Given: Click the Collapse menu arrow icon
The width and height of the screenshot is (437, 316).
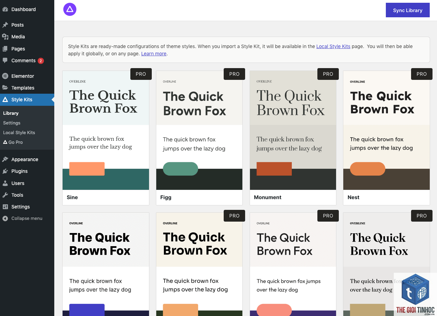Looking at the screenshot, I should [x=5, y=219].
